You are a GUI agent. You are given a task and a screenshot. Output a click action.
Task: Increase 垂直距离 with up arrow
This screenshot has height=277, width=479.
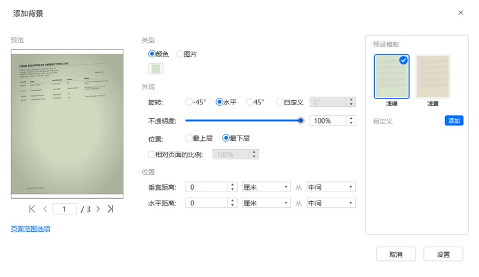click(x=232, y=184)
